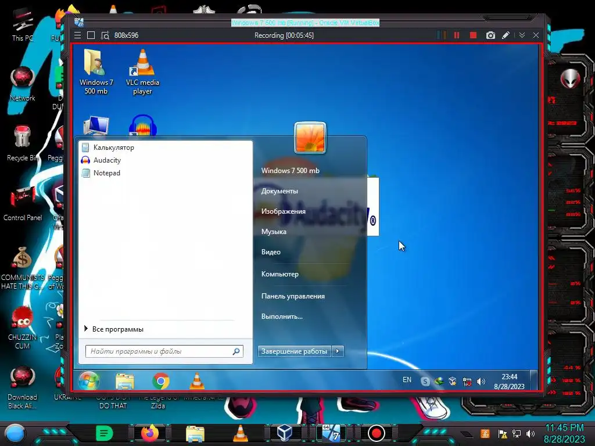Select the Computer monitor desktop icon in VM

(x=96, y=125)
